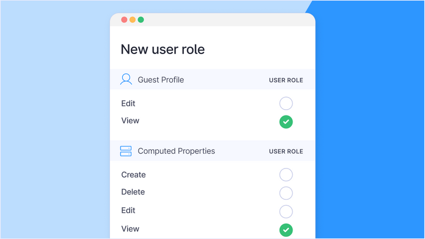Click USER ROLE column in Computed Properties
Image resolution: width=425 pixels, height=239 pixels.
(286, 152)
